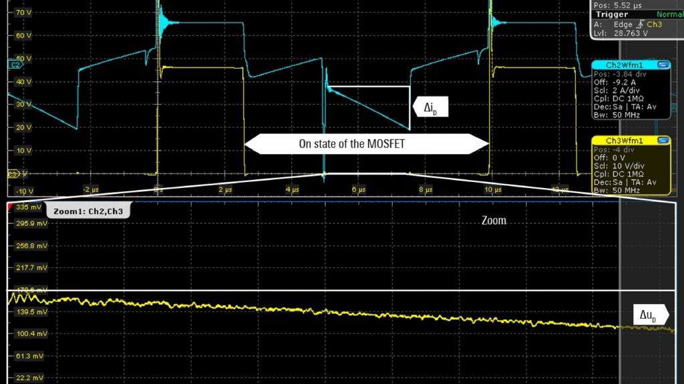Open the Ch2Wfm1 cyan title bar
The height and width of the screenshot is (384, 684).
[624, 65]
